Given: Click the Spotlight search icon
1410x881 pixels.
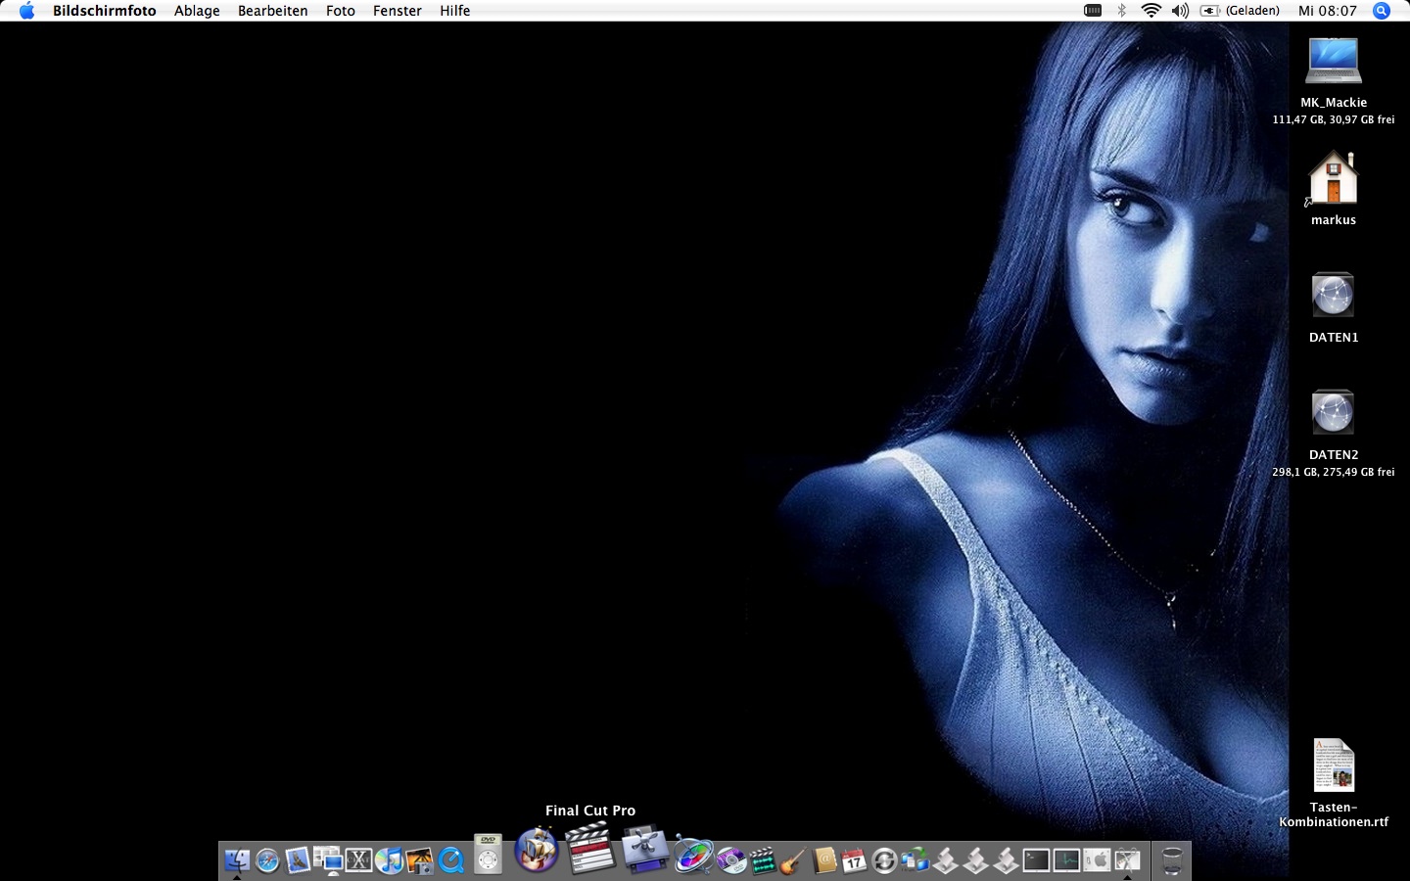Looking at the screenshot, I should [1382, 11].
